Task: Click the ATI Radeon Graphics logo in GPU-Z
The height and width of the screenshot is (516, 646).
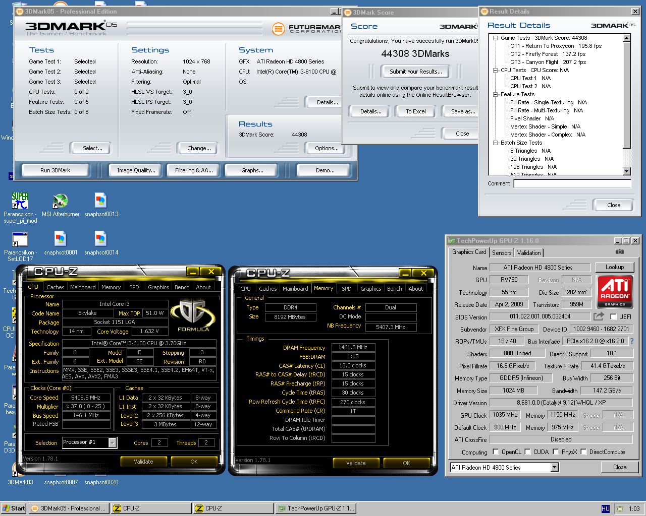Action: point(614,291)
